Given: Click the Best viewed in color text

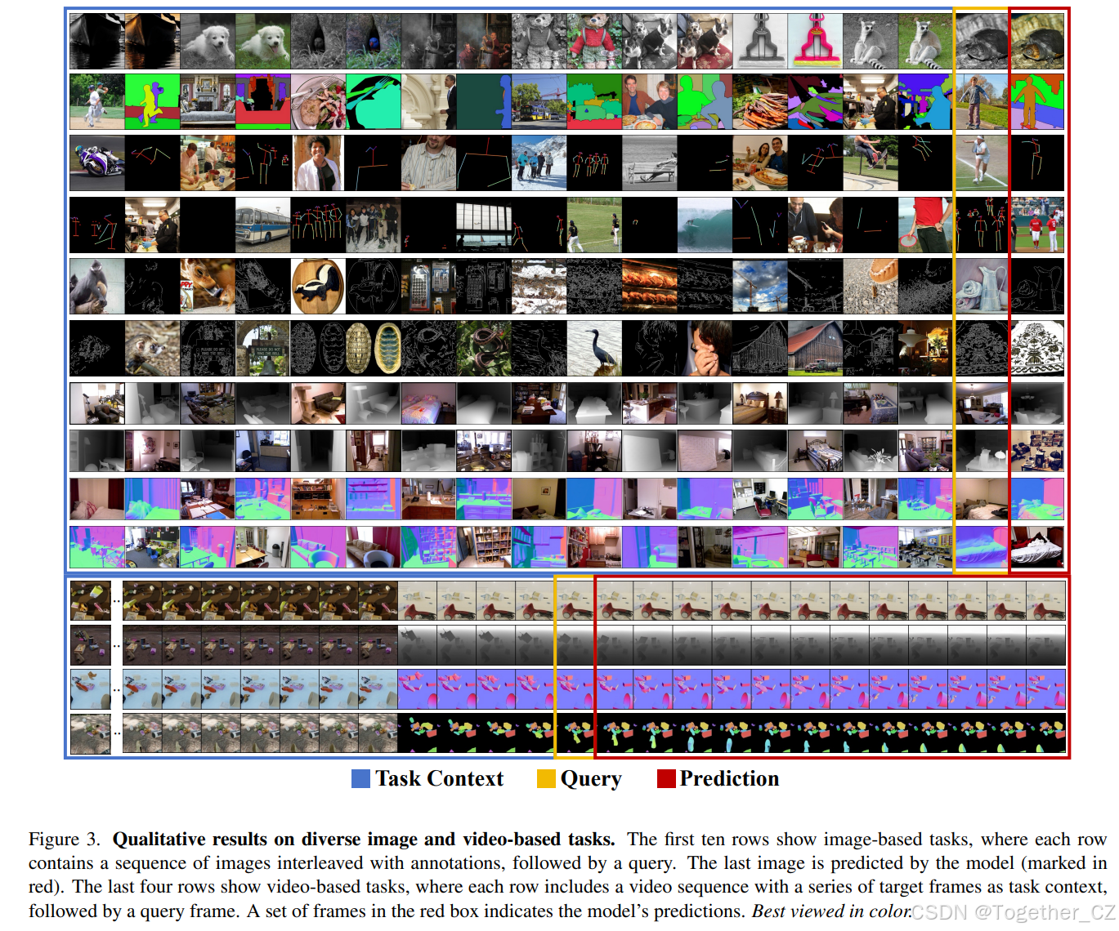Looking at the screenshot, I should [831, 911].
